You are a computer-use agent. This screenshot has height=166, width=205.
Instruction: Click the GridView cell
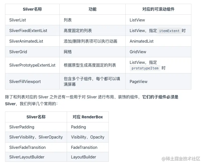(158, 52)
